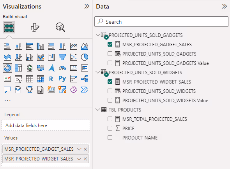Viewport: 230px width, 169px height.
Task: Remove MSR_PROJECTED_WIDGET_SALES from Values
Action: pos(85,159)
